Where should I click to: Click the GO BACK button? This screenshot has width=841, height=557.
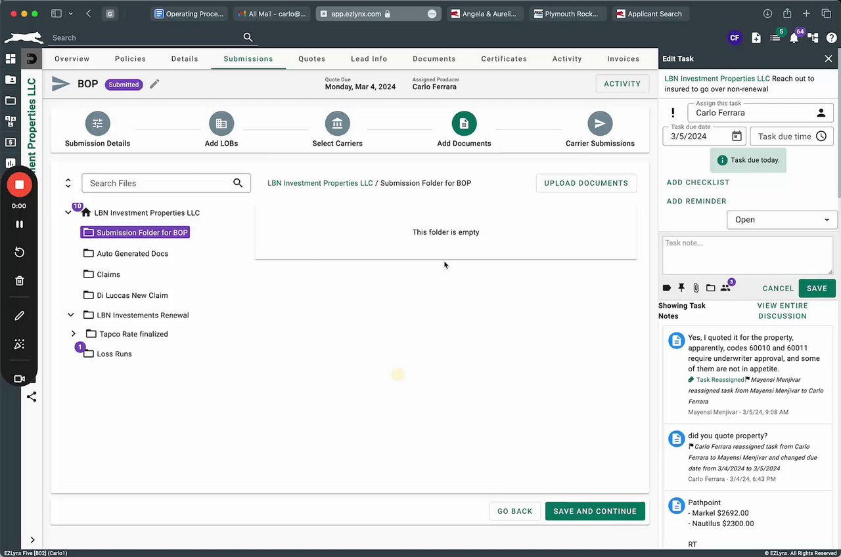coord(515,511)
